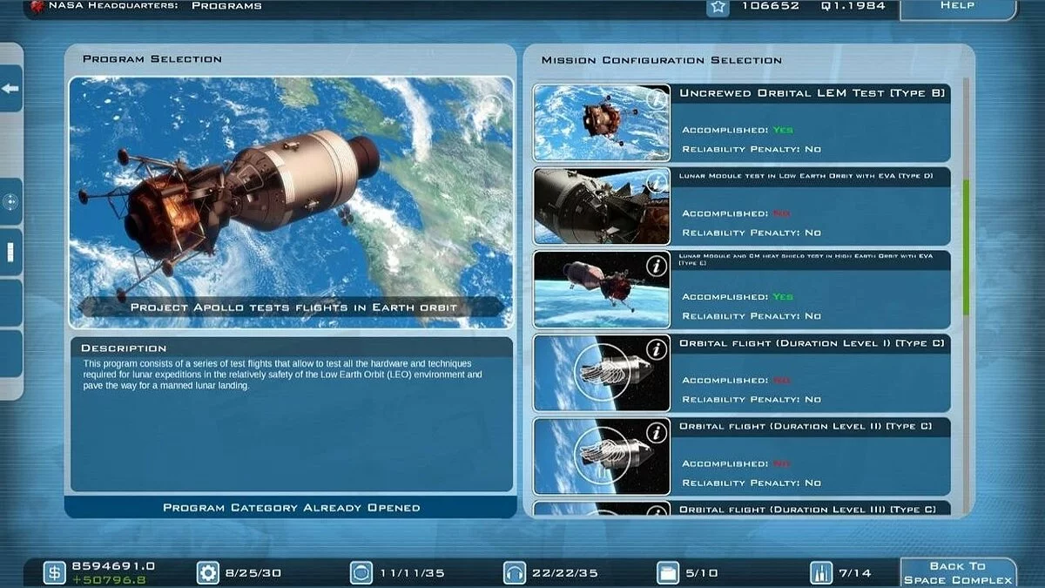The image size is (1045, 588).
Task: Click 'Orbital flight (Duration Level I)' title
Action: [x=812, y=343]
